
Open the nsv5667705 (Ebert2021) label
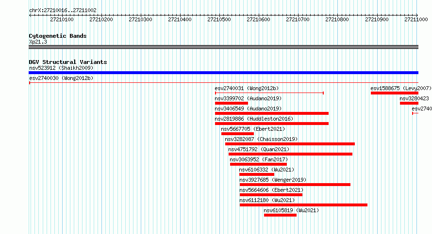tap(253, 129)
